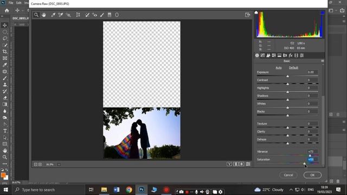347x195 pixels.
Task: Select the Spot Removal tool
Action: pos(87,15)
